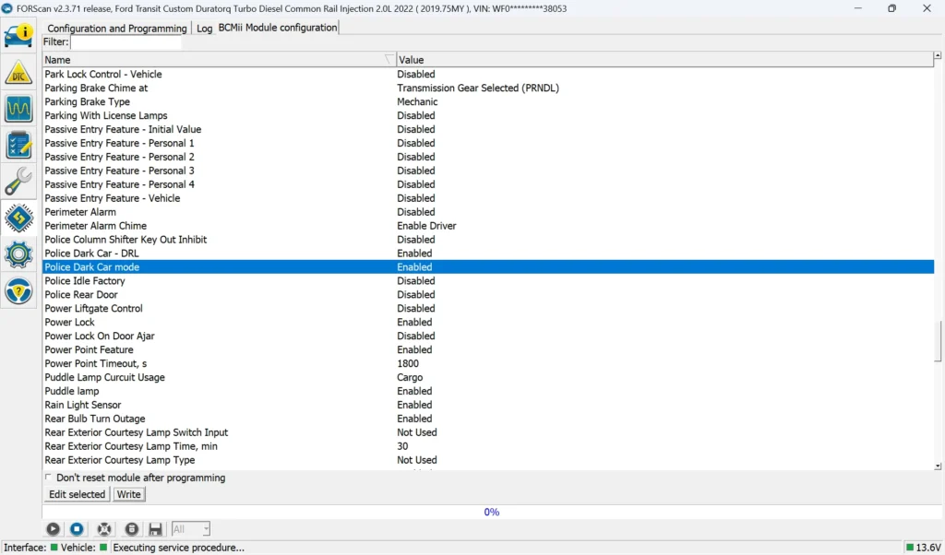Image resolution: width=945 pixels, height=555 pixels.
Task: Click the Value column header
Action: coord(665,60)
